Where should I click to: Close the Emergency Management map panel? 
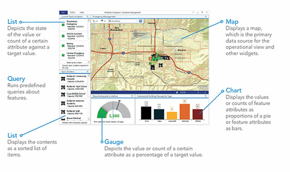click(x=206, y=16)
